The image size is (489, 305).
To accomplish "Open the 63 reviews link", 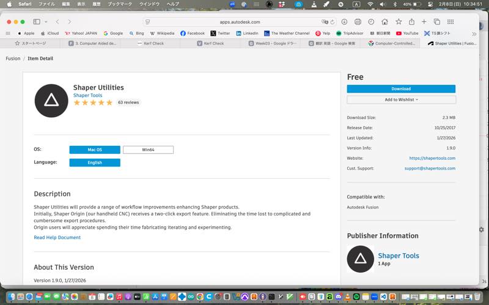I will coord(128,102).
